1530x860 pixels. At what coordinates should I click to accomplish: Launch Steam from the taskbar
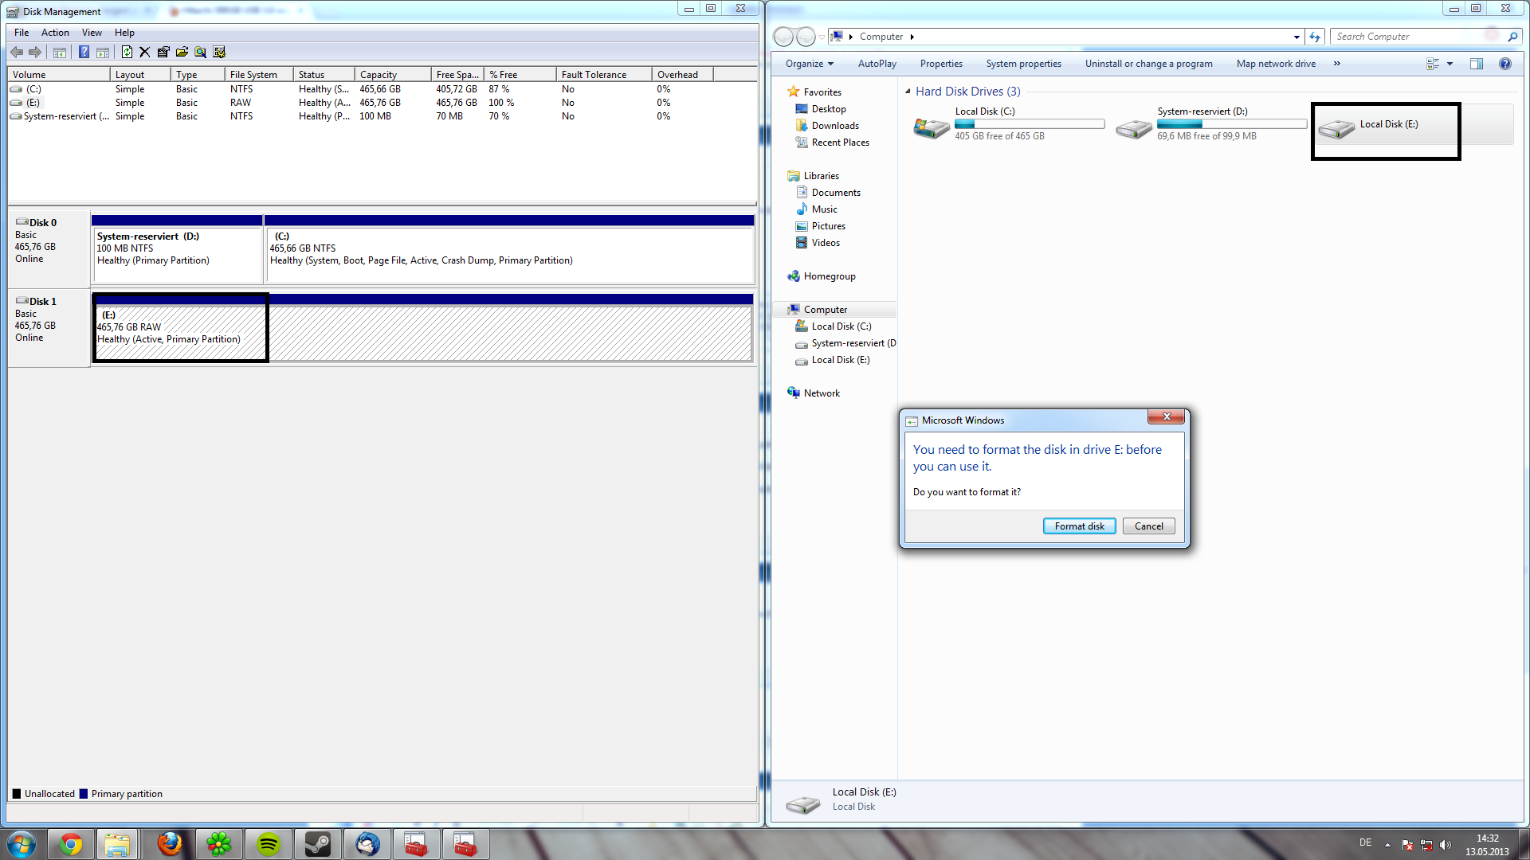point(318,844)
